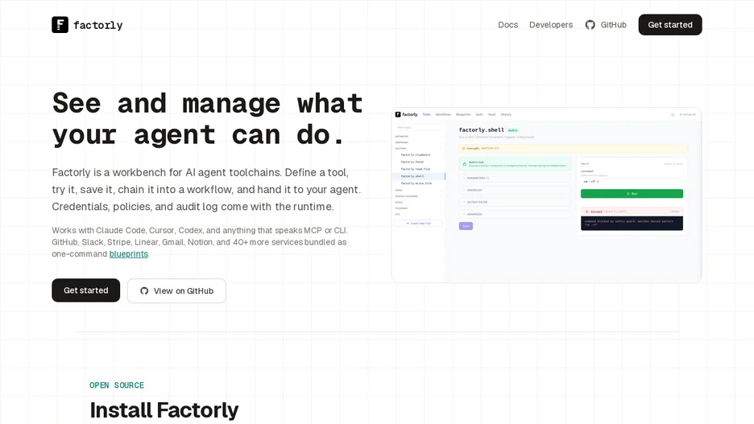Click the command input showing rm -rf /

(x=632, y=182)
